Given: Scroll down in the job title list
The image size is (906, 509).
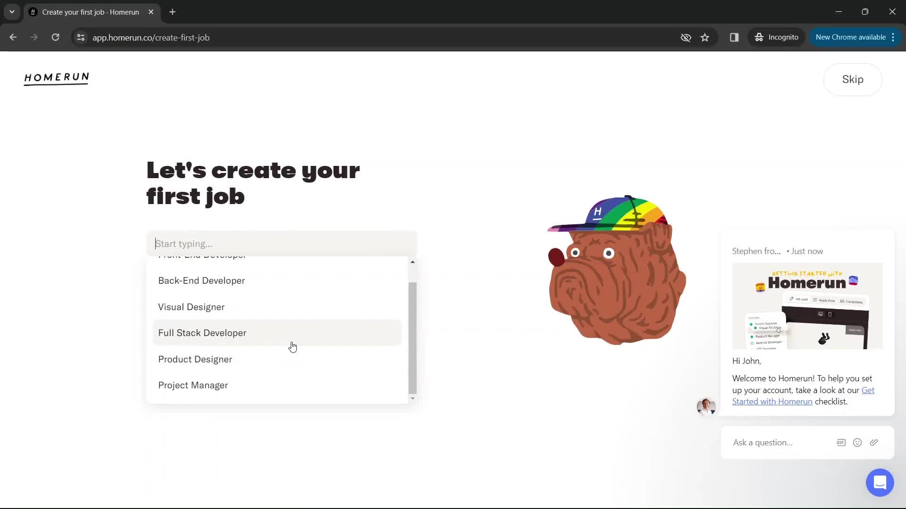Looking at the screenshot, I should (412, 398).
